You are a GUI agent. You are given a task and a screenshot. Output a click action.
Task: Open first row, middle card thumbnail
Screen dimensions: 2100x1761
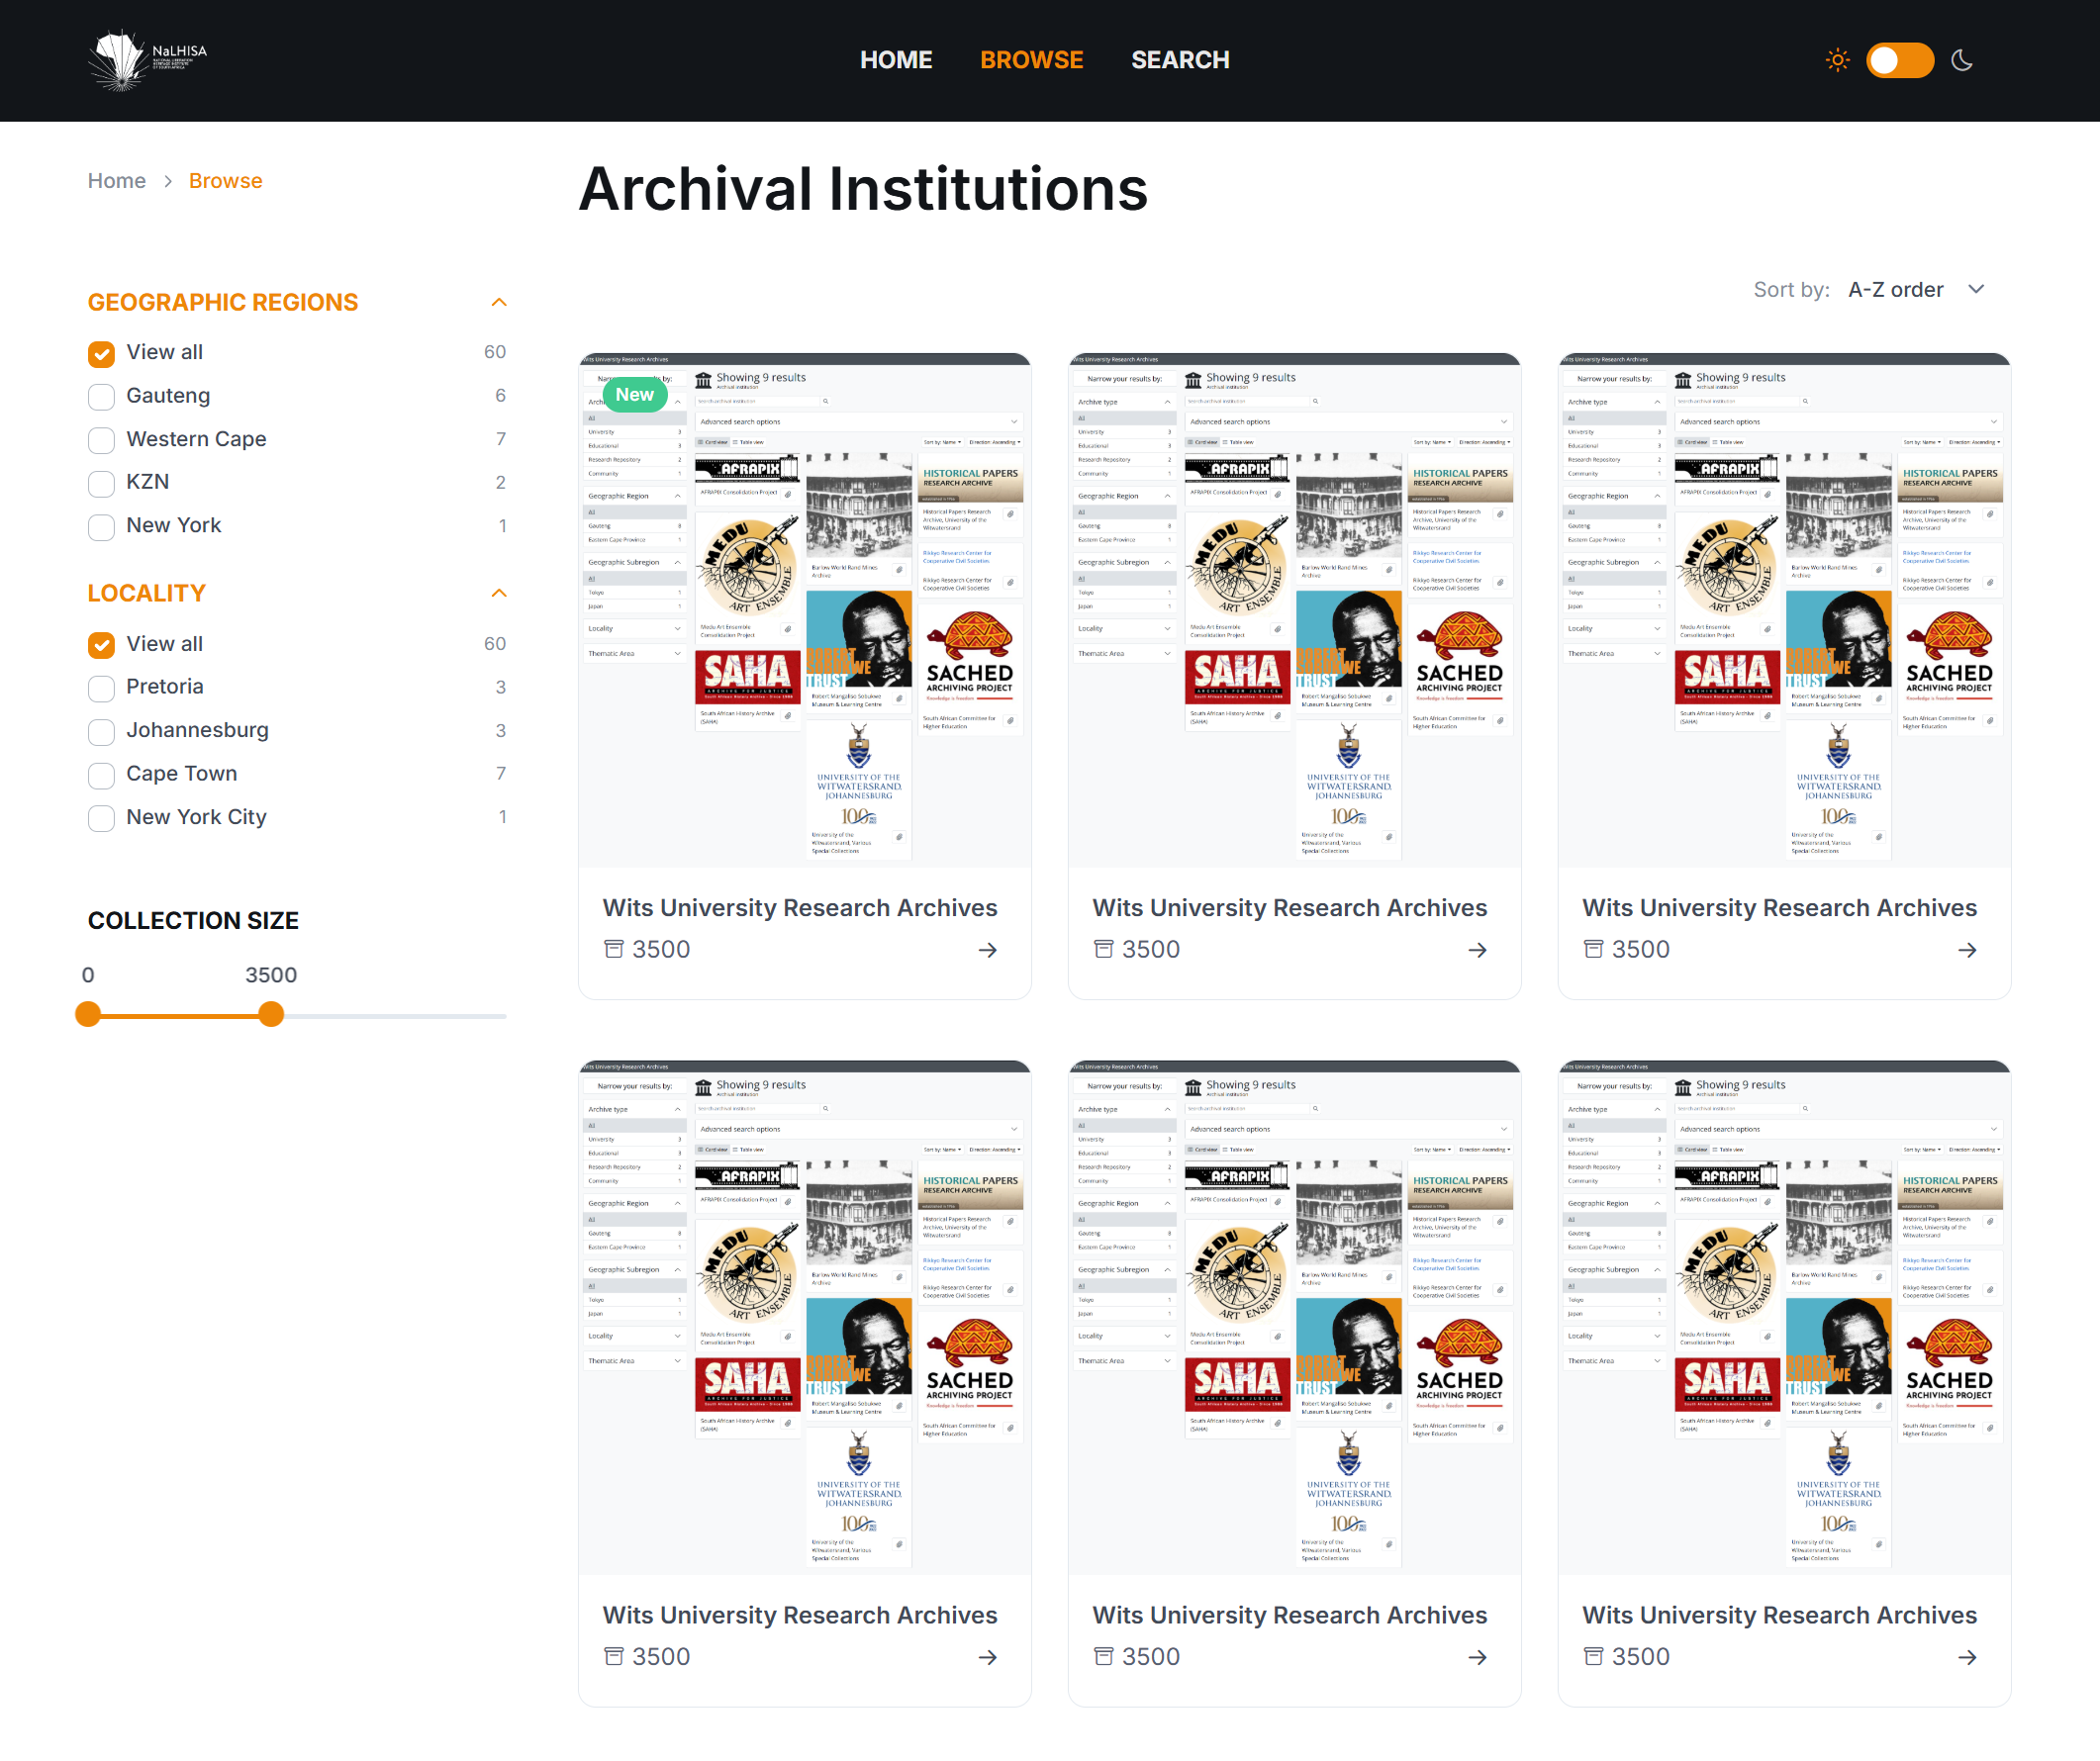[x=1294, y=609]
